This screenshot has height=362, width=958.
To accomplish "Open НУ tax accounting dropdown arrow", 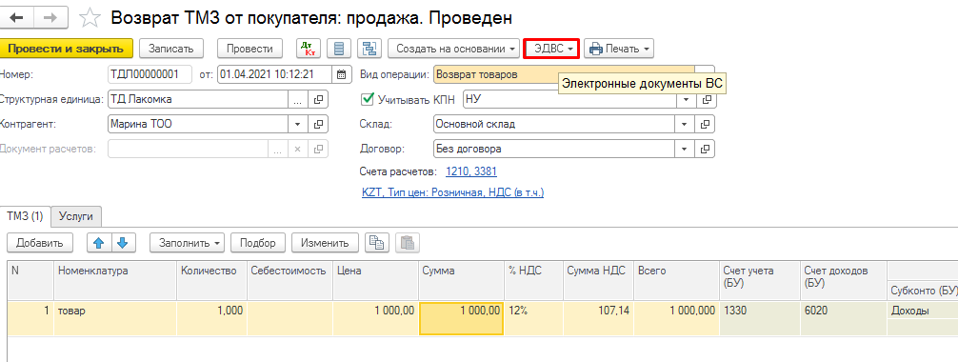I will [686, 99].
